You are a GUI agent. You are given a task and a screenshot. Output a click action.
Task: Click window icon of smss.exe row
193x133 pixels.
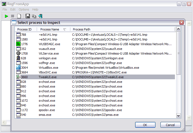(x=18, y=114)
